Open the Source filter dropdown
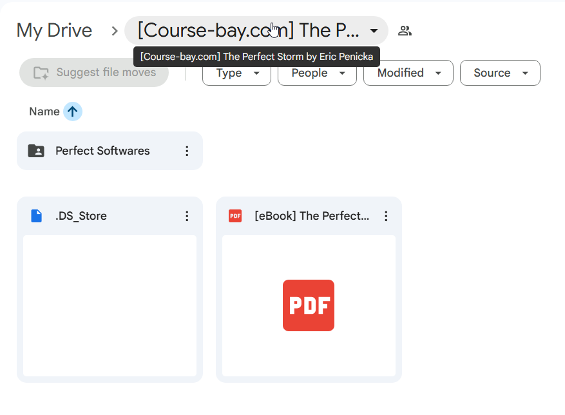This screenshot has height=415, width=565. click(500, 73)
